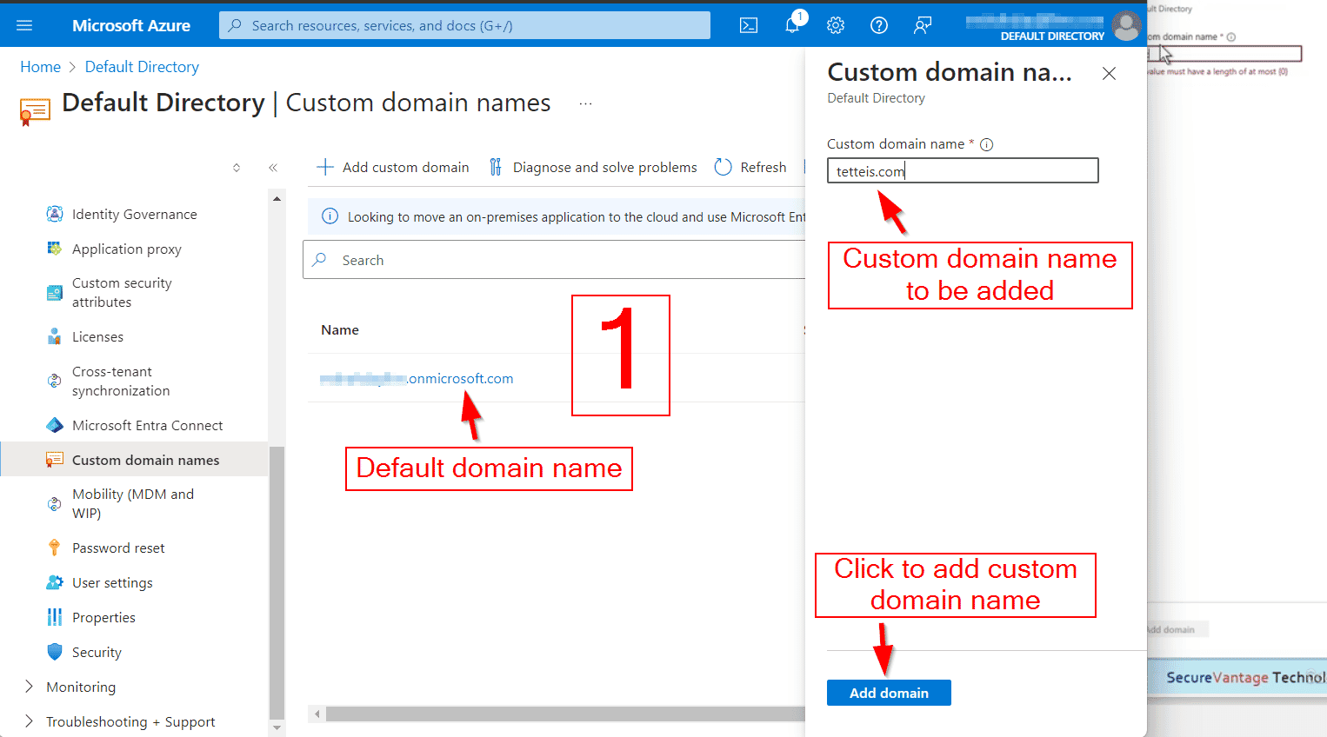1327x737 pixels.
Task: Close the Custom domain name panel
Action: click(1109, 74)
